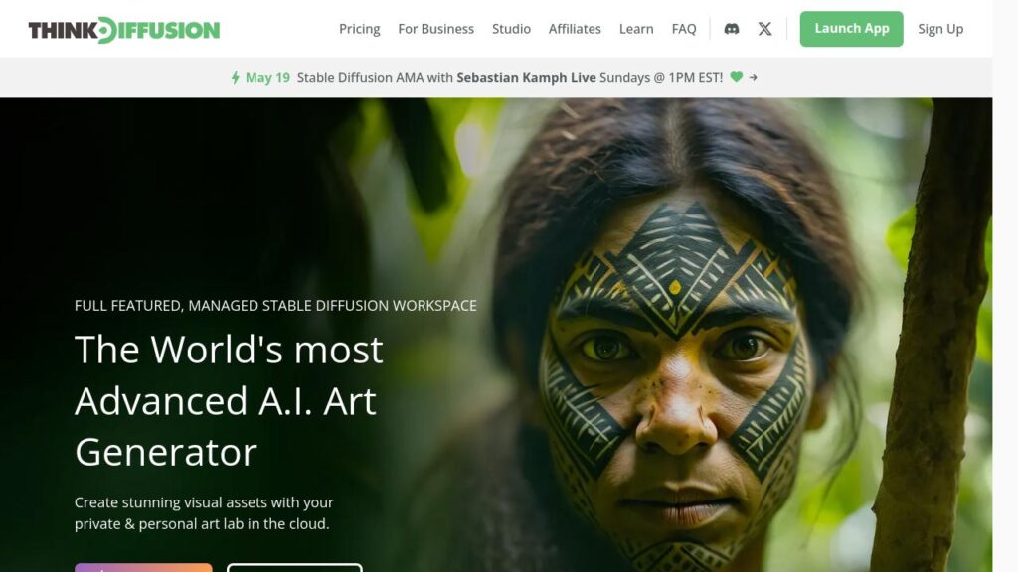
Task: Click the Advanced A.I. Art Generator headline
Action: [x=228, y=401]
